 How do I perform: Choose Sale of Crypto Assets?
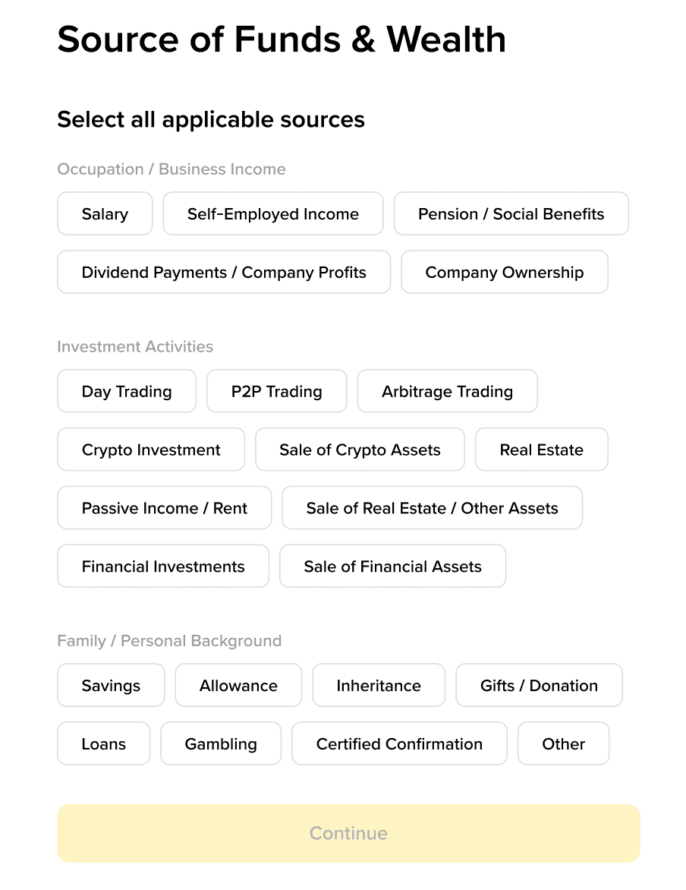(x=360, y=450)
